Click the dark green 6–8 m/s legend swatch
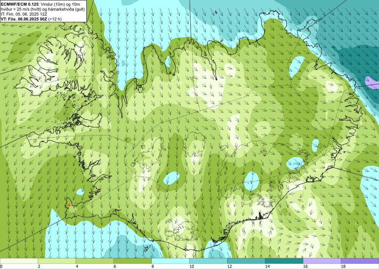 coord(132,261)
